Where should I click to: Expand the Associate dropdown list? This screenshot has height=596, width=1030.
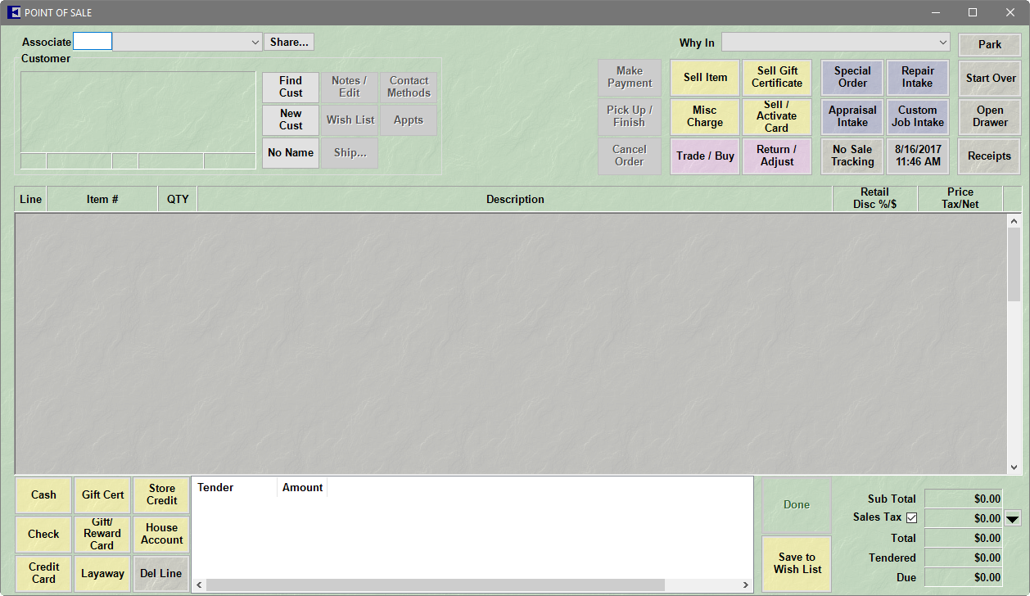click(x=255, y=42)
